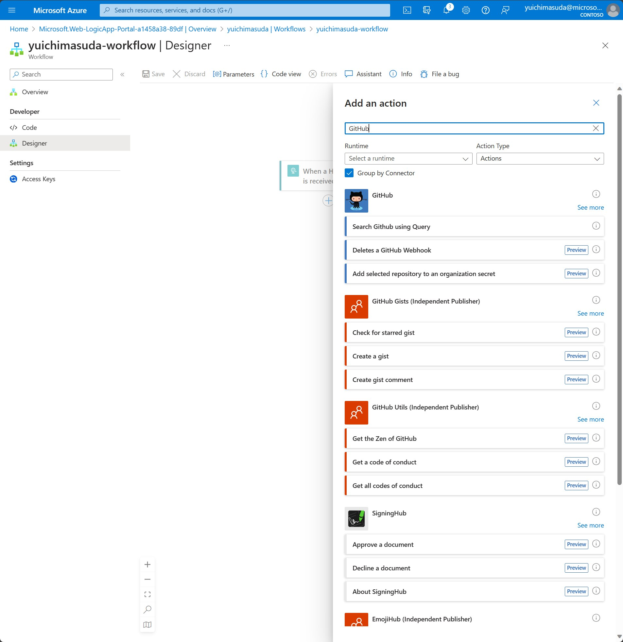Select the Search Github using Query action
This screenshot has height=642, width=623.
474,226
